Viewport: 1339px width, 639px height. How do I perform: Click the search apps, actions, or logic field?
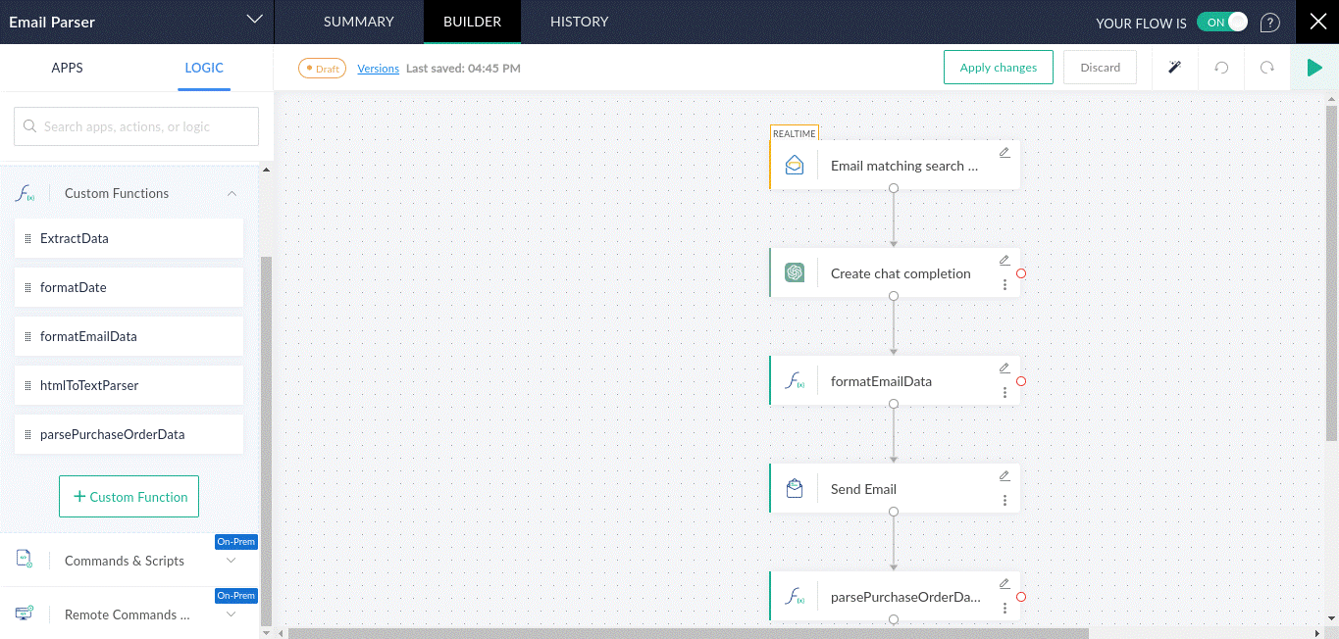pos(136,126)
